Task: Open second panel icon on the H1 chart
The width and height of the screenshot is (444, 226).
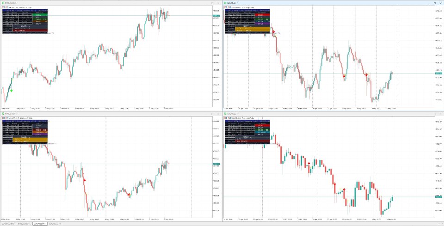Action: pyautogui.click(x=229, y=7)
